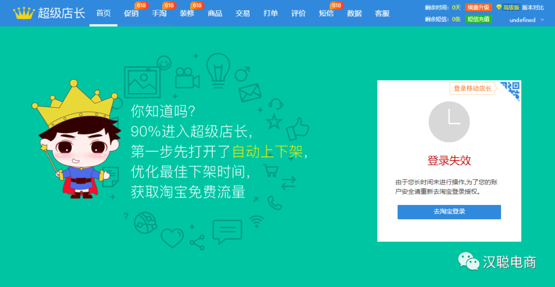555x287 pixels.
Task: Open the 客服 menu item
Action: click(x=382, y=13)
